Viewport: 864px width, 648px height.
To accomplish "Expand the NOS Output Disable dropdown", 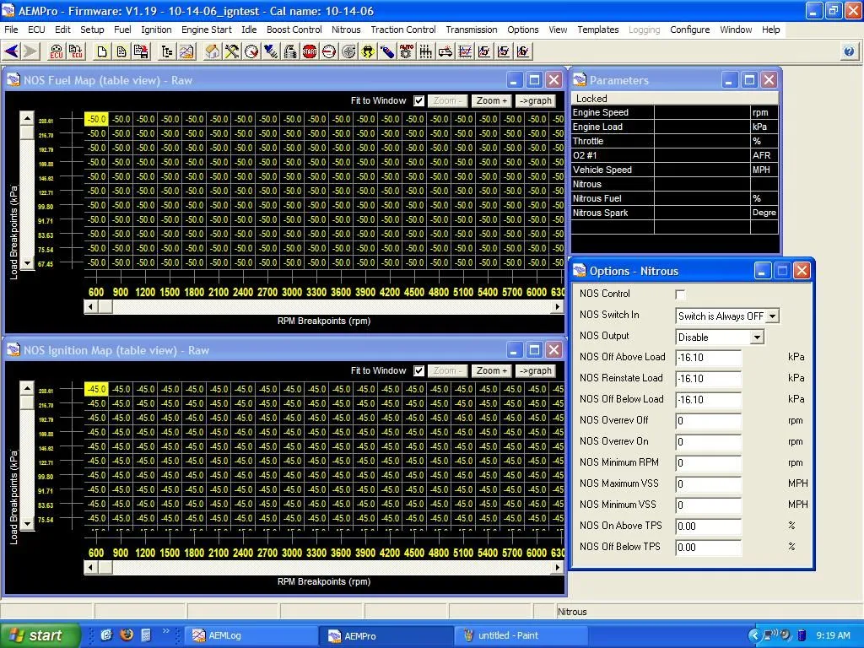I will 757,337.
